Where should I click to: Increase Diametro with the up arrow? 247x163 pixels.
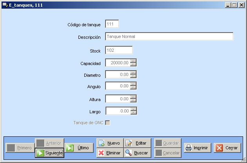pos(133,72)
